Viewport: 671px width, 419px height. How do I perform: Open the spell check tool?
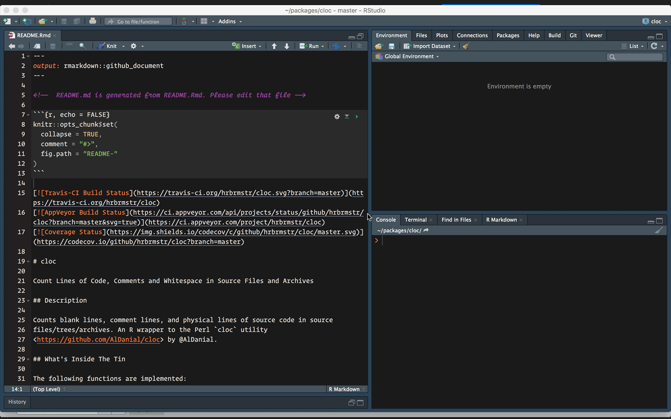tap(70, 46)
